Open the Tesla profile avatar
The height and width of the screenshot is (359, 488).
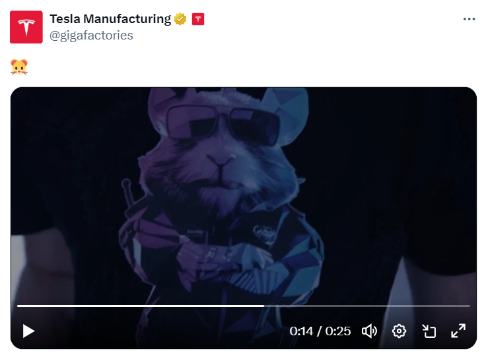click(x=26, y=27)
